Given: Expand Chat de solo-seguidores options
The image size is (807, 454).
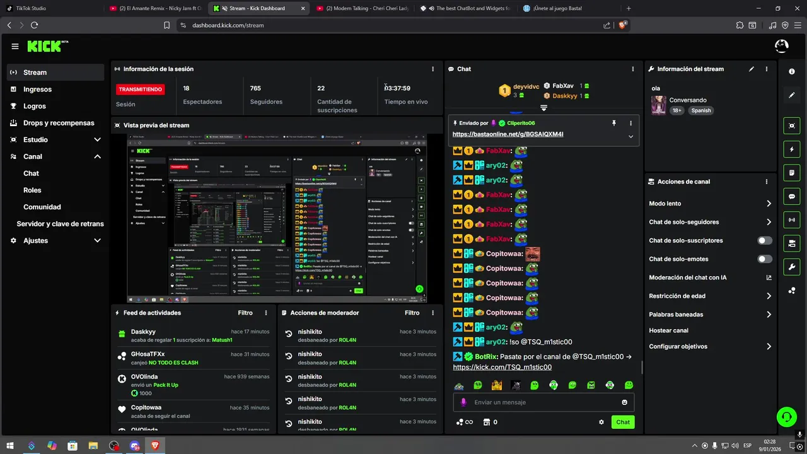Looking at the screenshot, I should 769,222.
